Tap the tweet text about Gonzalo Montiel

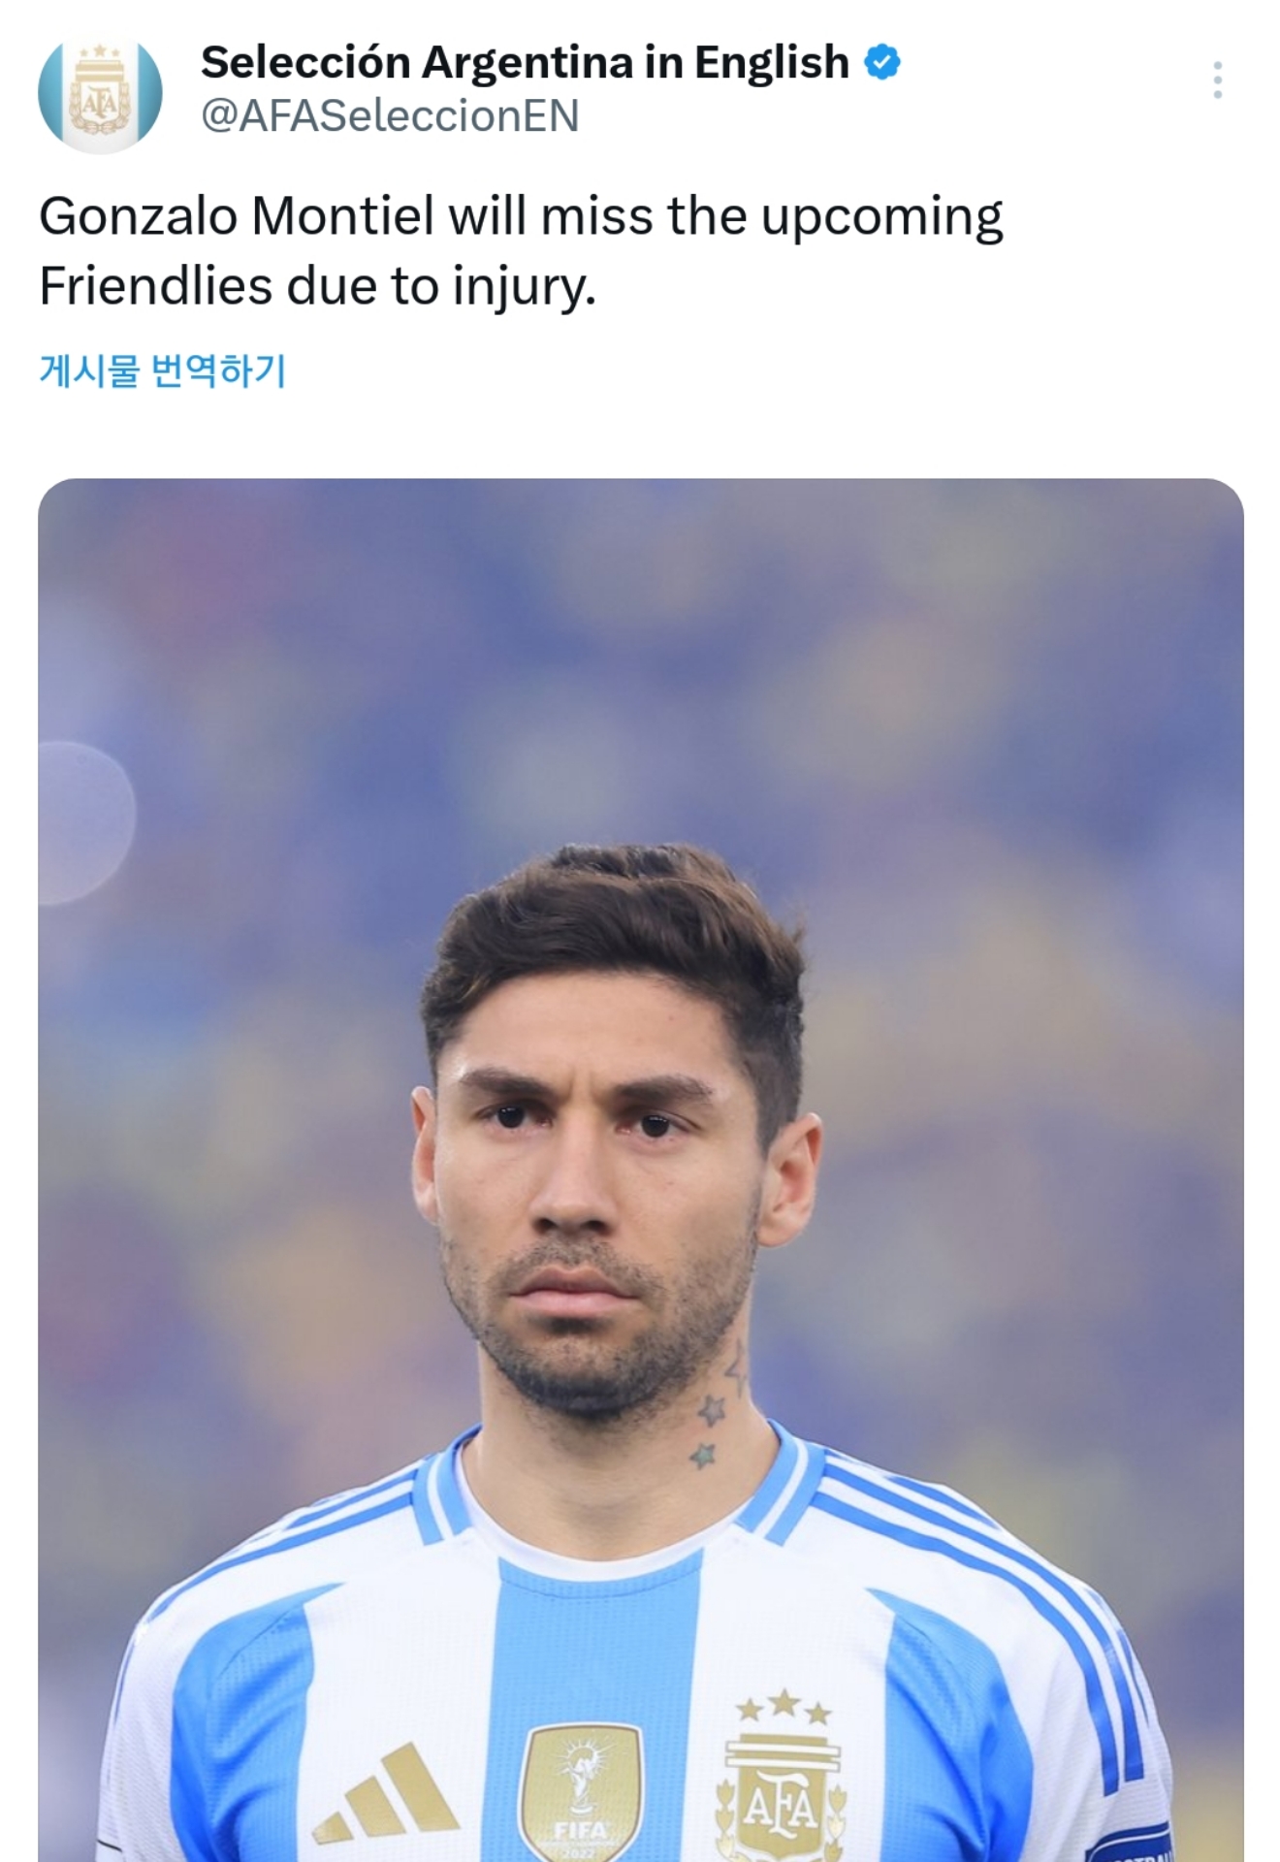click(522, 250)
